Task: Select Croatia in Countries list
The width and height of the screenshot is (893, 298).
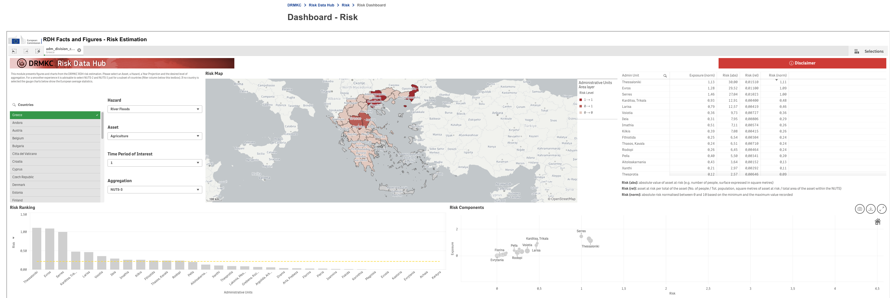Action: click(x=55, y=162)
